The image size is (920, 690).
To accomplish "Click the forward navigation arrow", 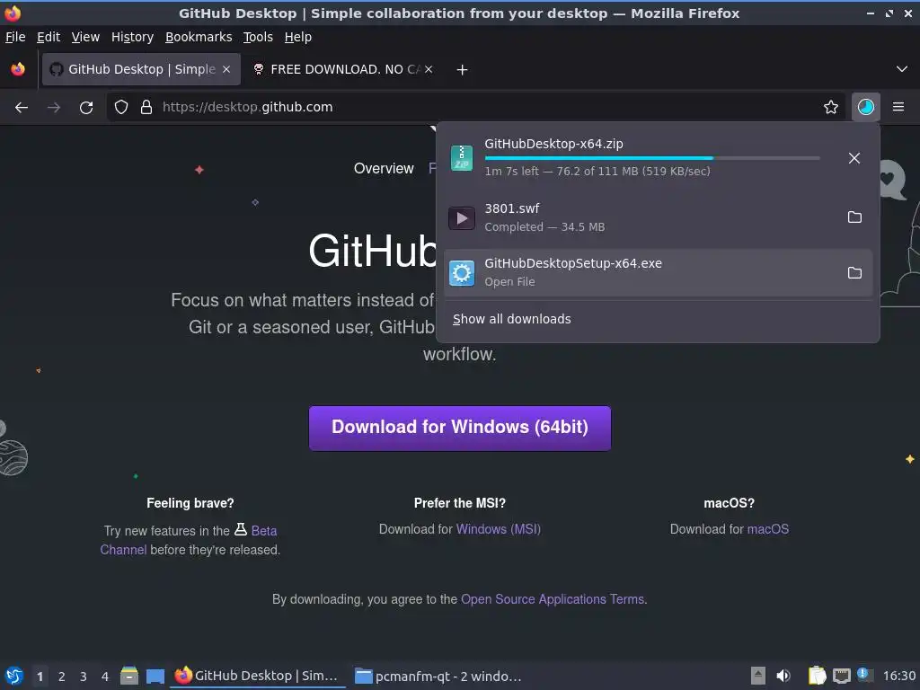I will click(x=53, y=108).
